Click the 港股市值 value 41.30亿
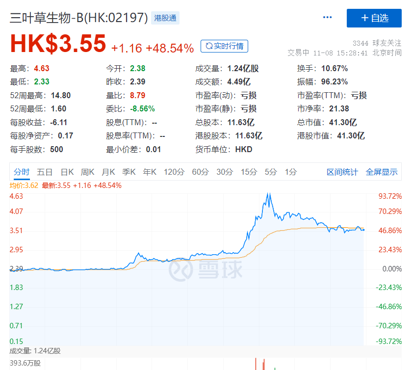The image size is (412, 370). click(x=351, y=136)
